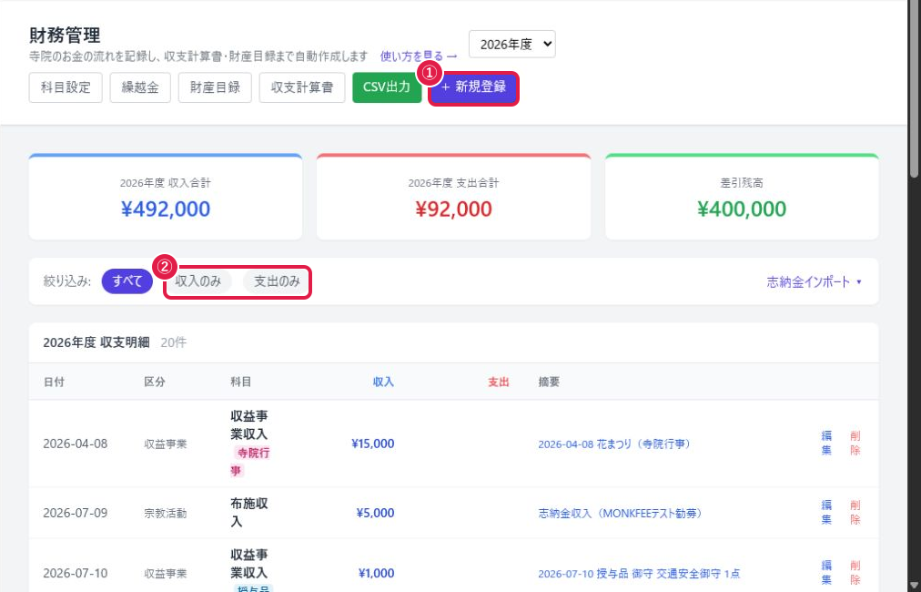This screenshot has height=592, width=921.
Task: Click the ¥1,000 amount cell
Action: point(376,573)
